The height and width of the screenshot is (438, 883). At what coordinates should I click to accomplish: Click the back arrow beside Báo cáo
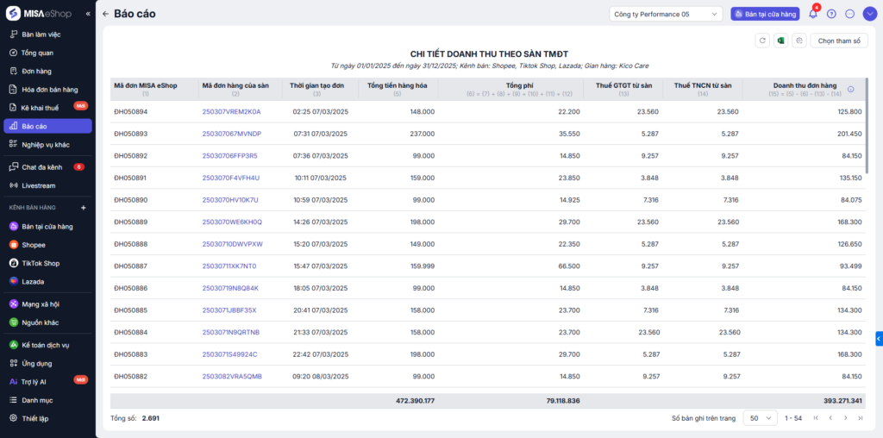point(105,14)
